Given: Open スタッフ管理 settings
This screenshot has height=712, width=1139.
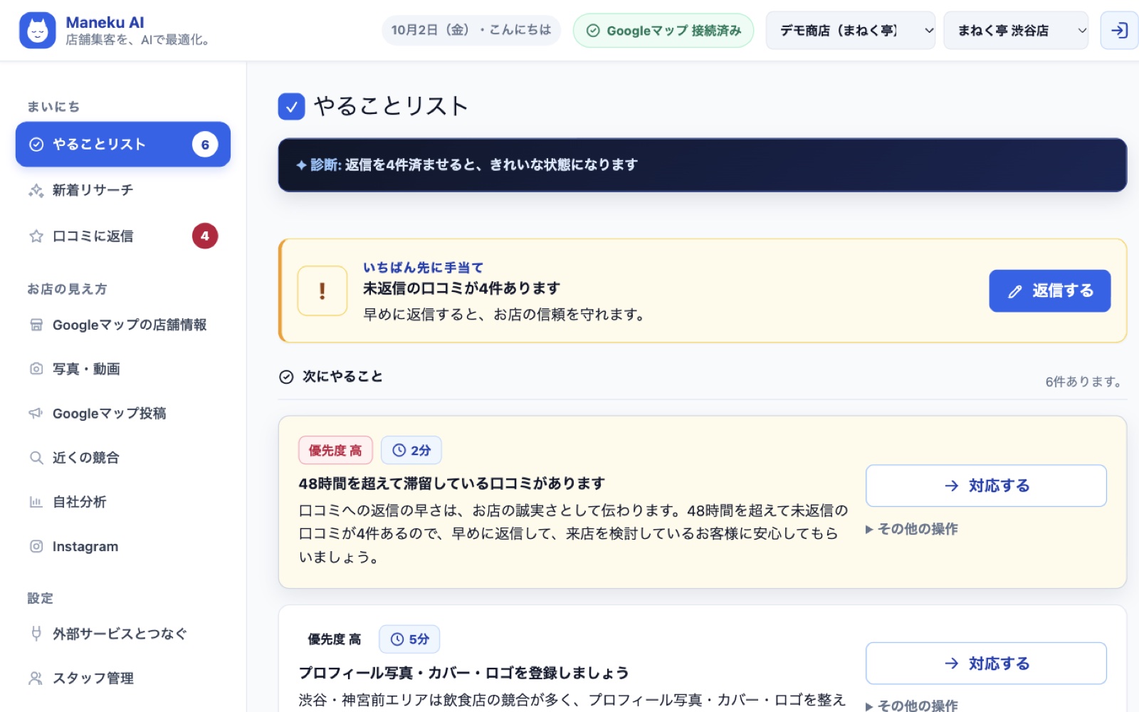Looking at the screenshot, I should [x=123, y=678].
